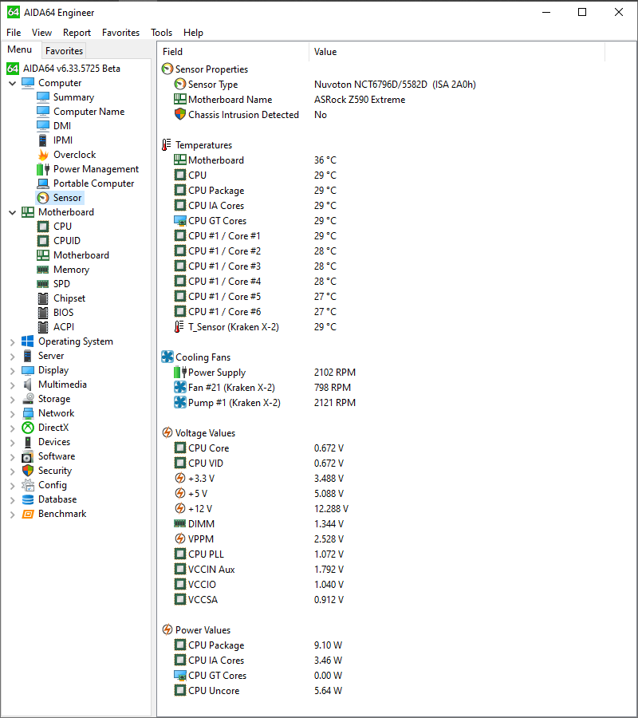Click the Sensor gauge icon in tree

click(x=43, y=198)
